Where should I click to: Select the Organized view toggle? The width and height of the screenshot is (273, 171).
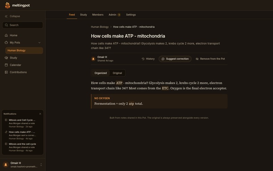click(x=101, y=73)
